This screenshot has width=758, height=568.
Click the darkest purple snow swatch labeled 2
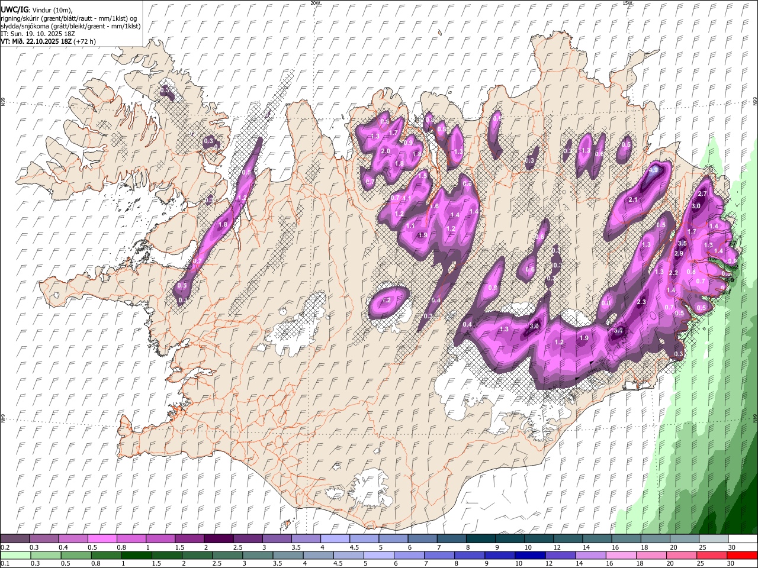coord(219,538)
